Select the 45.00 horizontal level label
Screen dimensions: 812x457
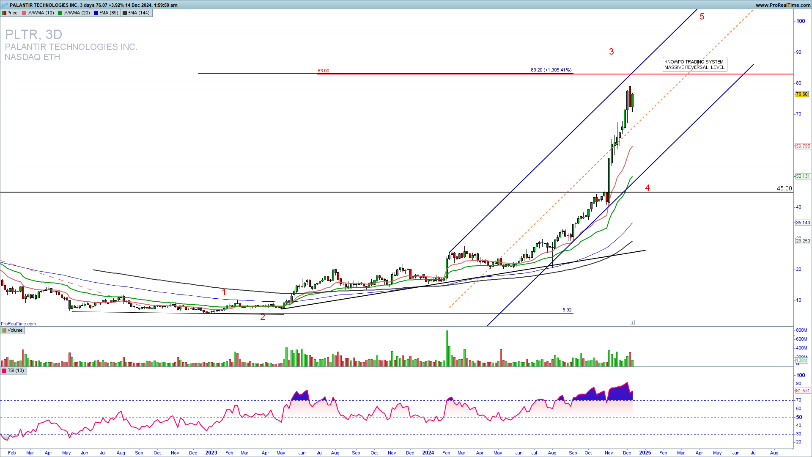[x=785, y=189]
